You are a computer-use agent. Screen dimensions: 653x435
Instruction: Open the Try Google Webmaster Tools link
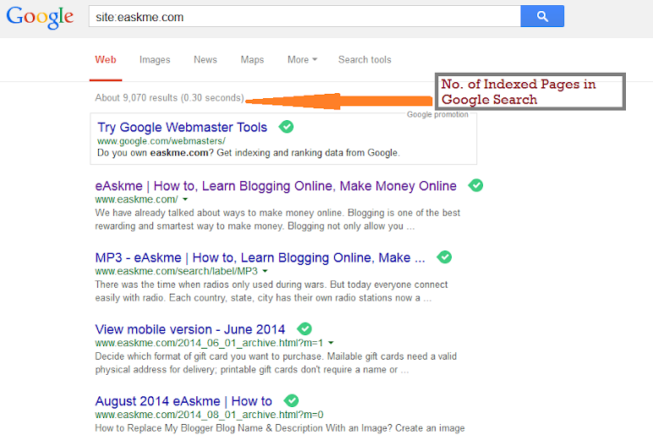pos(182,127)
